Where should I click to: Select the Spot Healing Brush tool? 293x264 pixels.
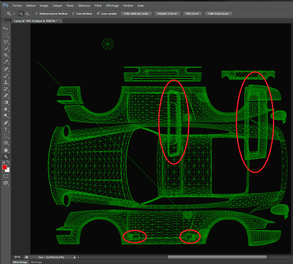click(x=6, y=69)
